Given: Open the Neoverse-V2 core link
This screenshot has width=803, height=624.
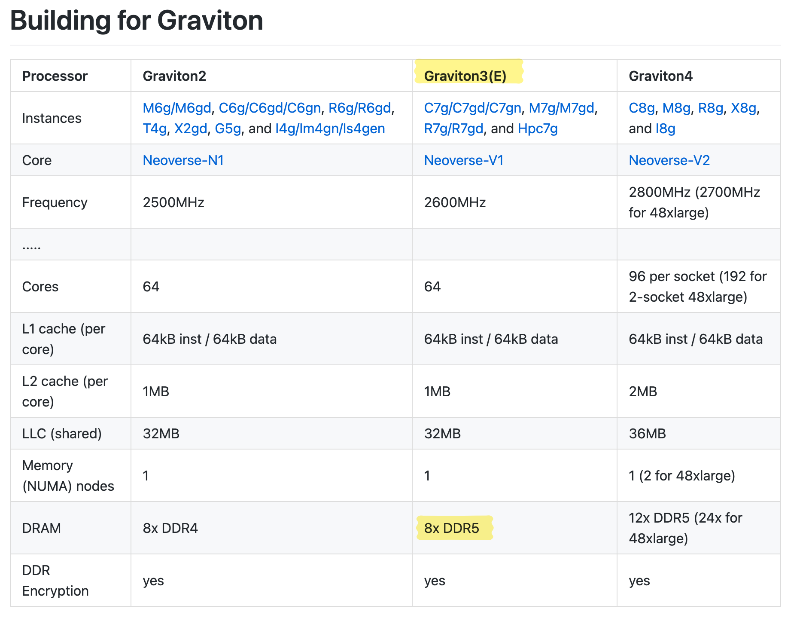Looking at the screenshot, I should point(669,160).
